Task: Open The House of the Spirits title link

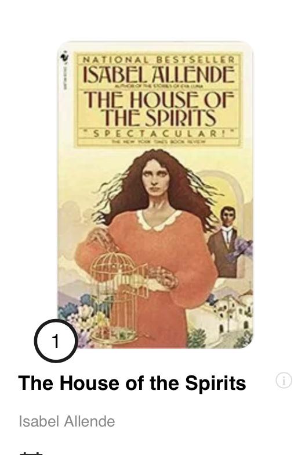Action: 132,383
